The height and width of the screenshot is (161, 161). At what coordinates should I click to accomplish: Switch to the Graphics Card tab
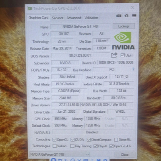tap(38, 18)
